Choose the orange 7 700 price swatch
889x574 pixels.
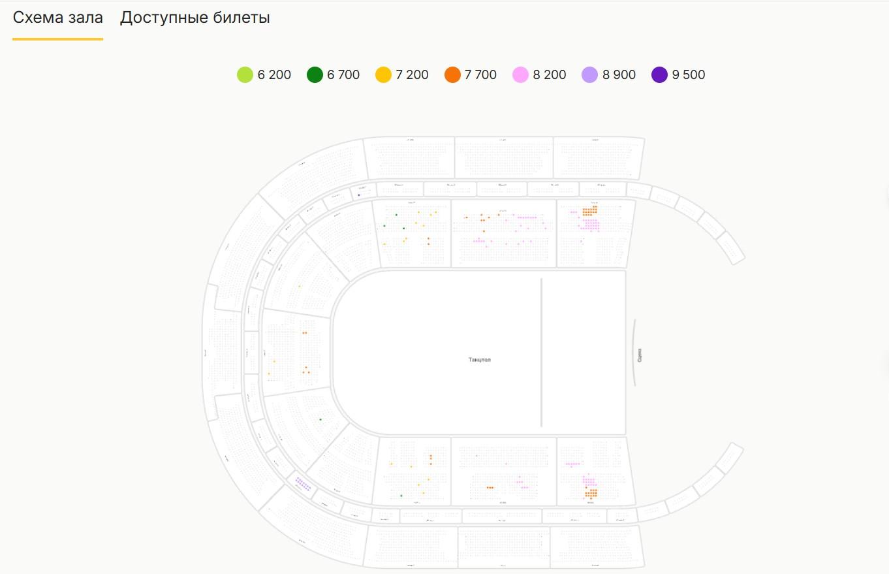click(452, 75)
